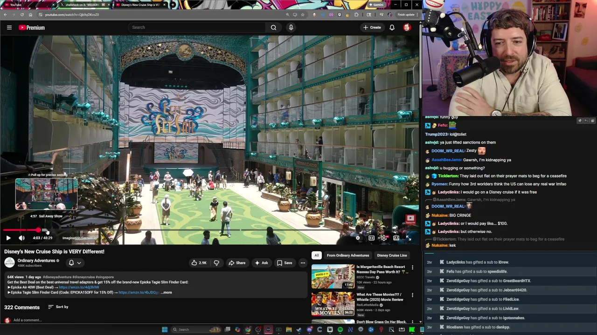
Task: Open Discord from the taskbar
Action: (309, 329)
